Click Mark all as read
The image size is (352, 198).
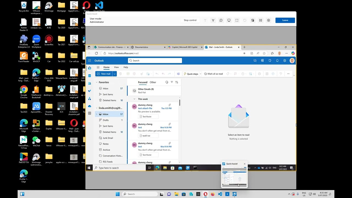213,74
